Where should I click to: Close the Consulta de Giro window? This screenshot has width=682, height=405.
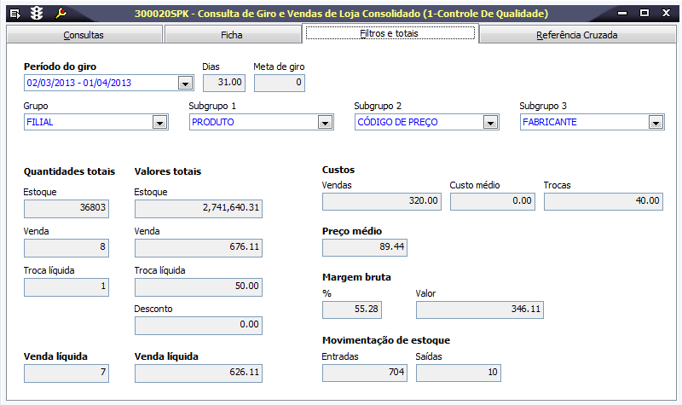[x=666, y=14]
